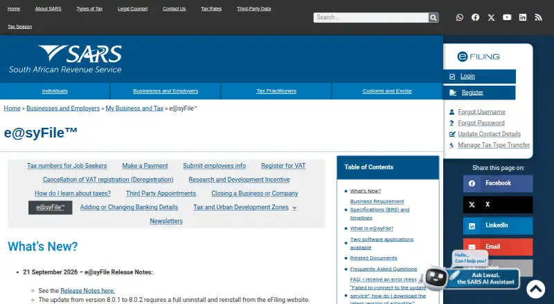Click the Register pencil icon

(x=453, y=93)
